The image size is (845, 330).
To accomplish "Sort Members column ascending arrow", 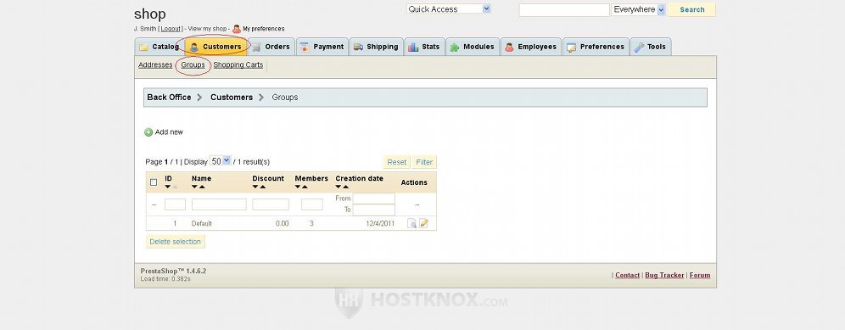I will 305,187.
